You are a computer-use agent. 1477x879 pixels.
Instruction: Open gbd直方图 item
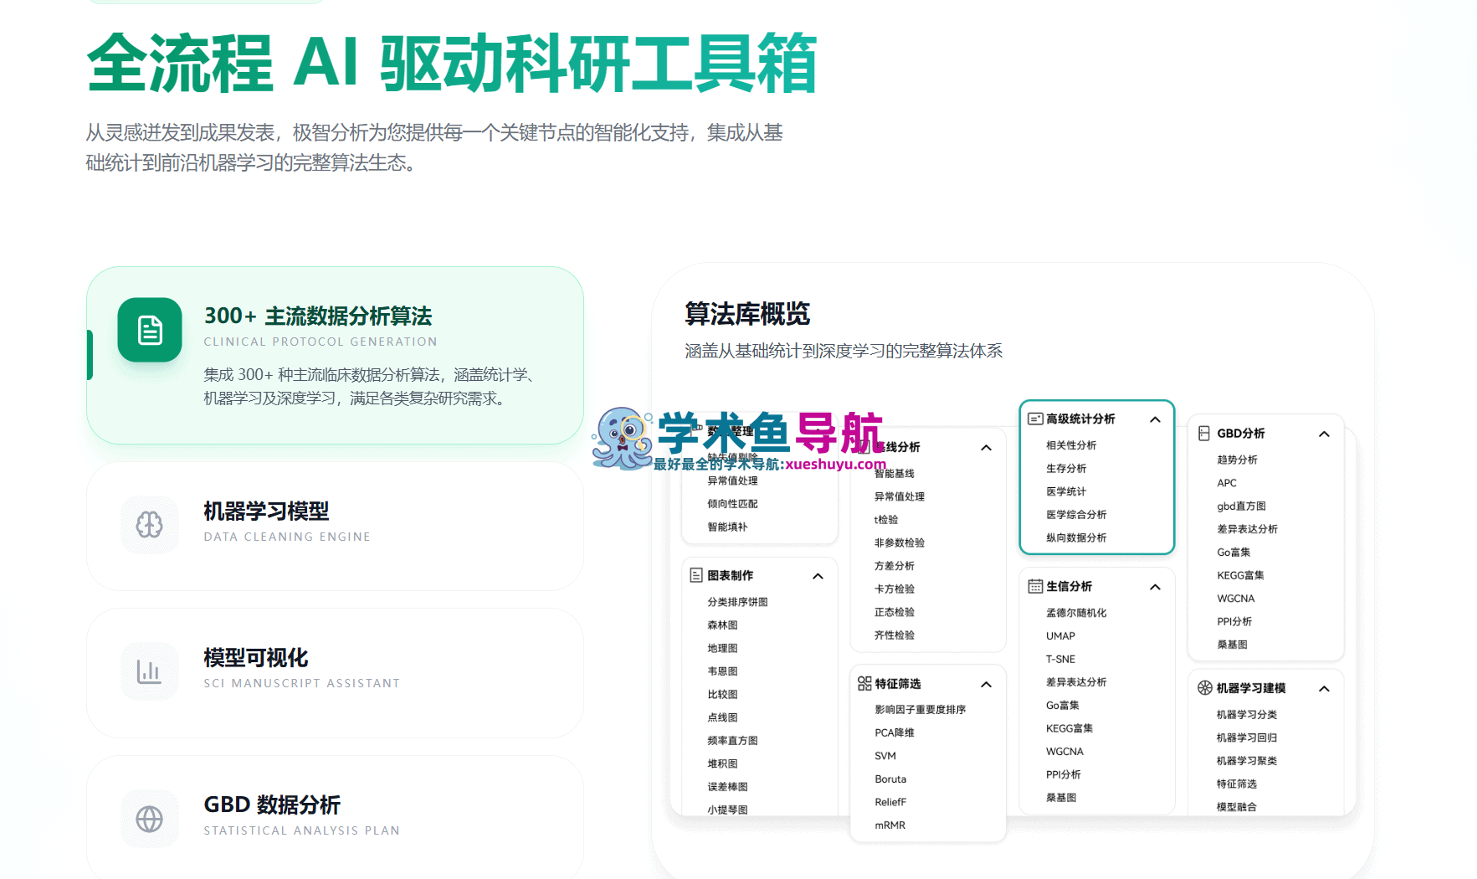[x=1241, y=506]
